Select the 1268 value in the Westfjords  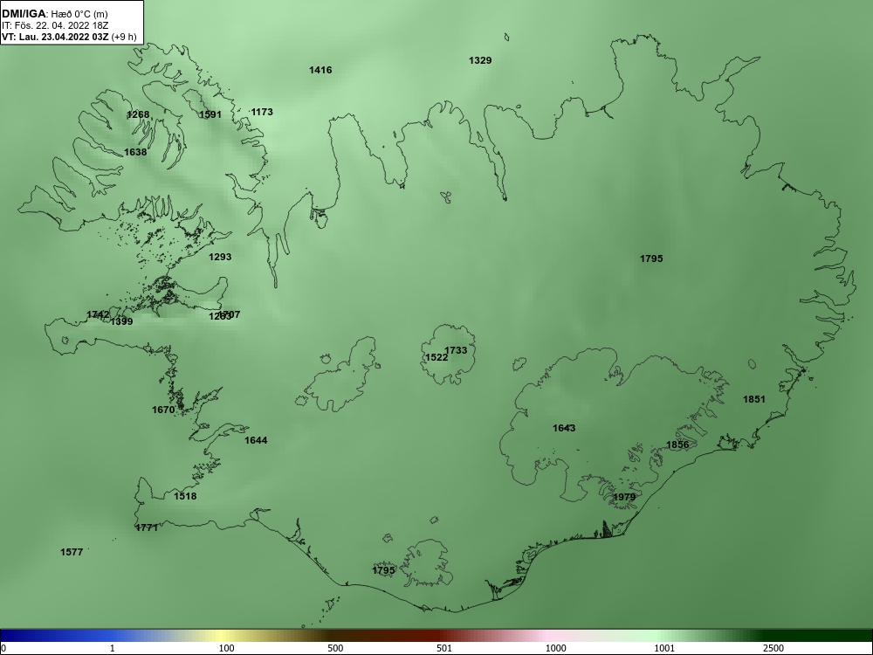click(138, 114)
